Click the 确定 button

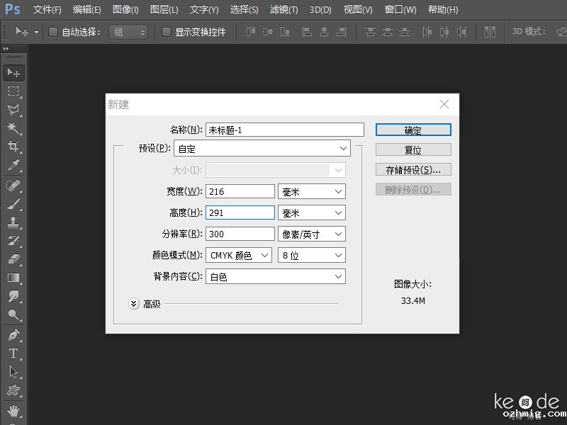(x=413, y=130)
